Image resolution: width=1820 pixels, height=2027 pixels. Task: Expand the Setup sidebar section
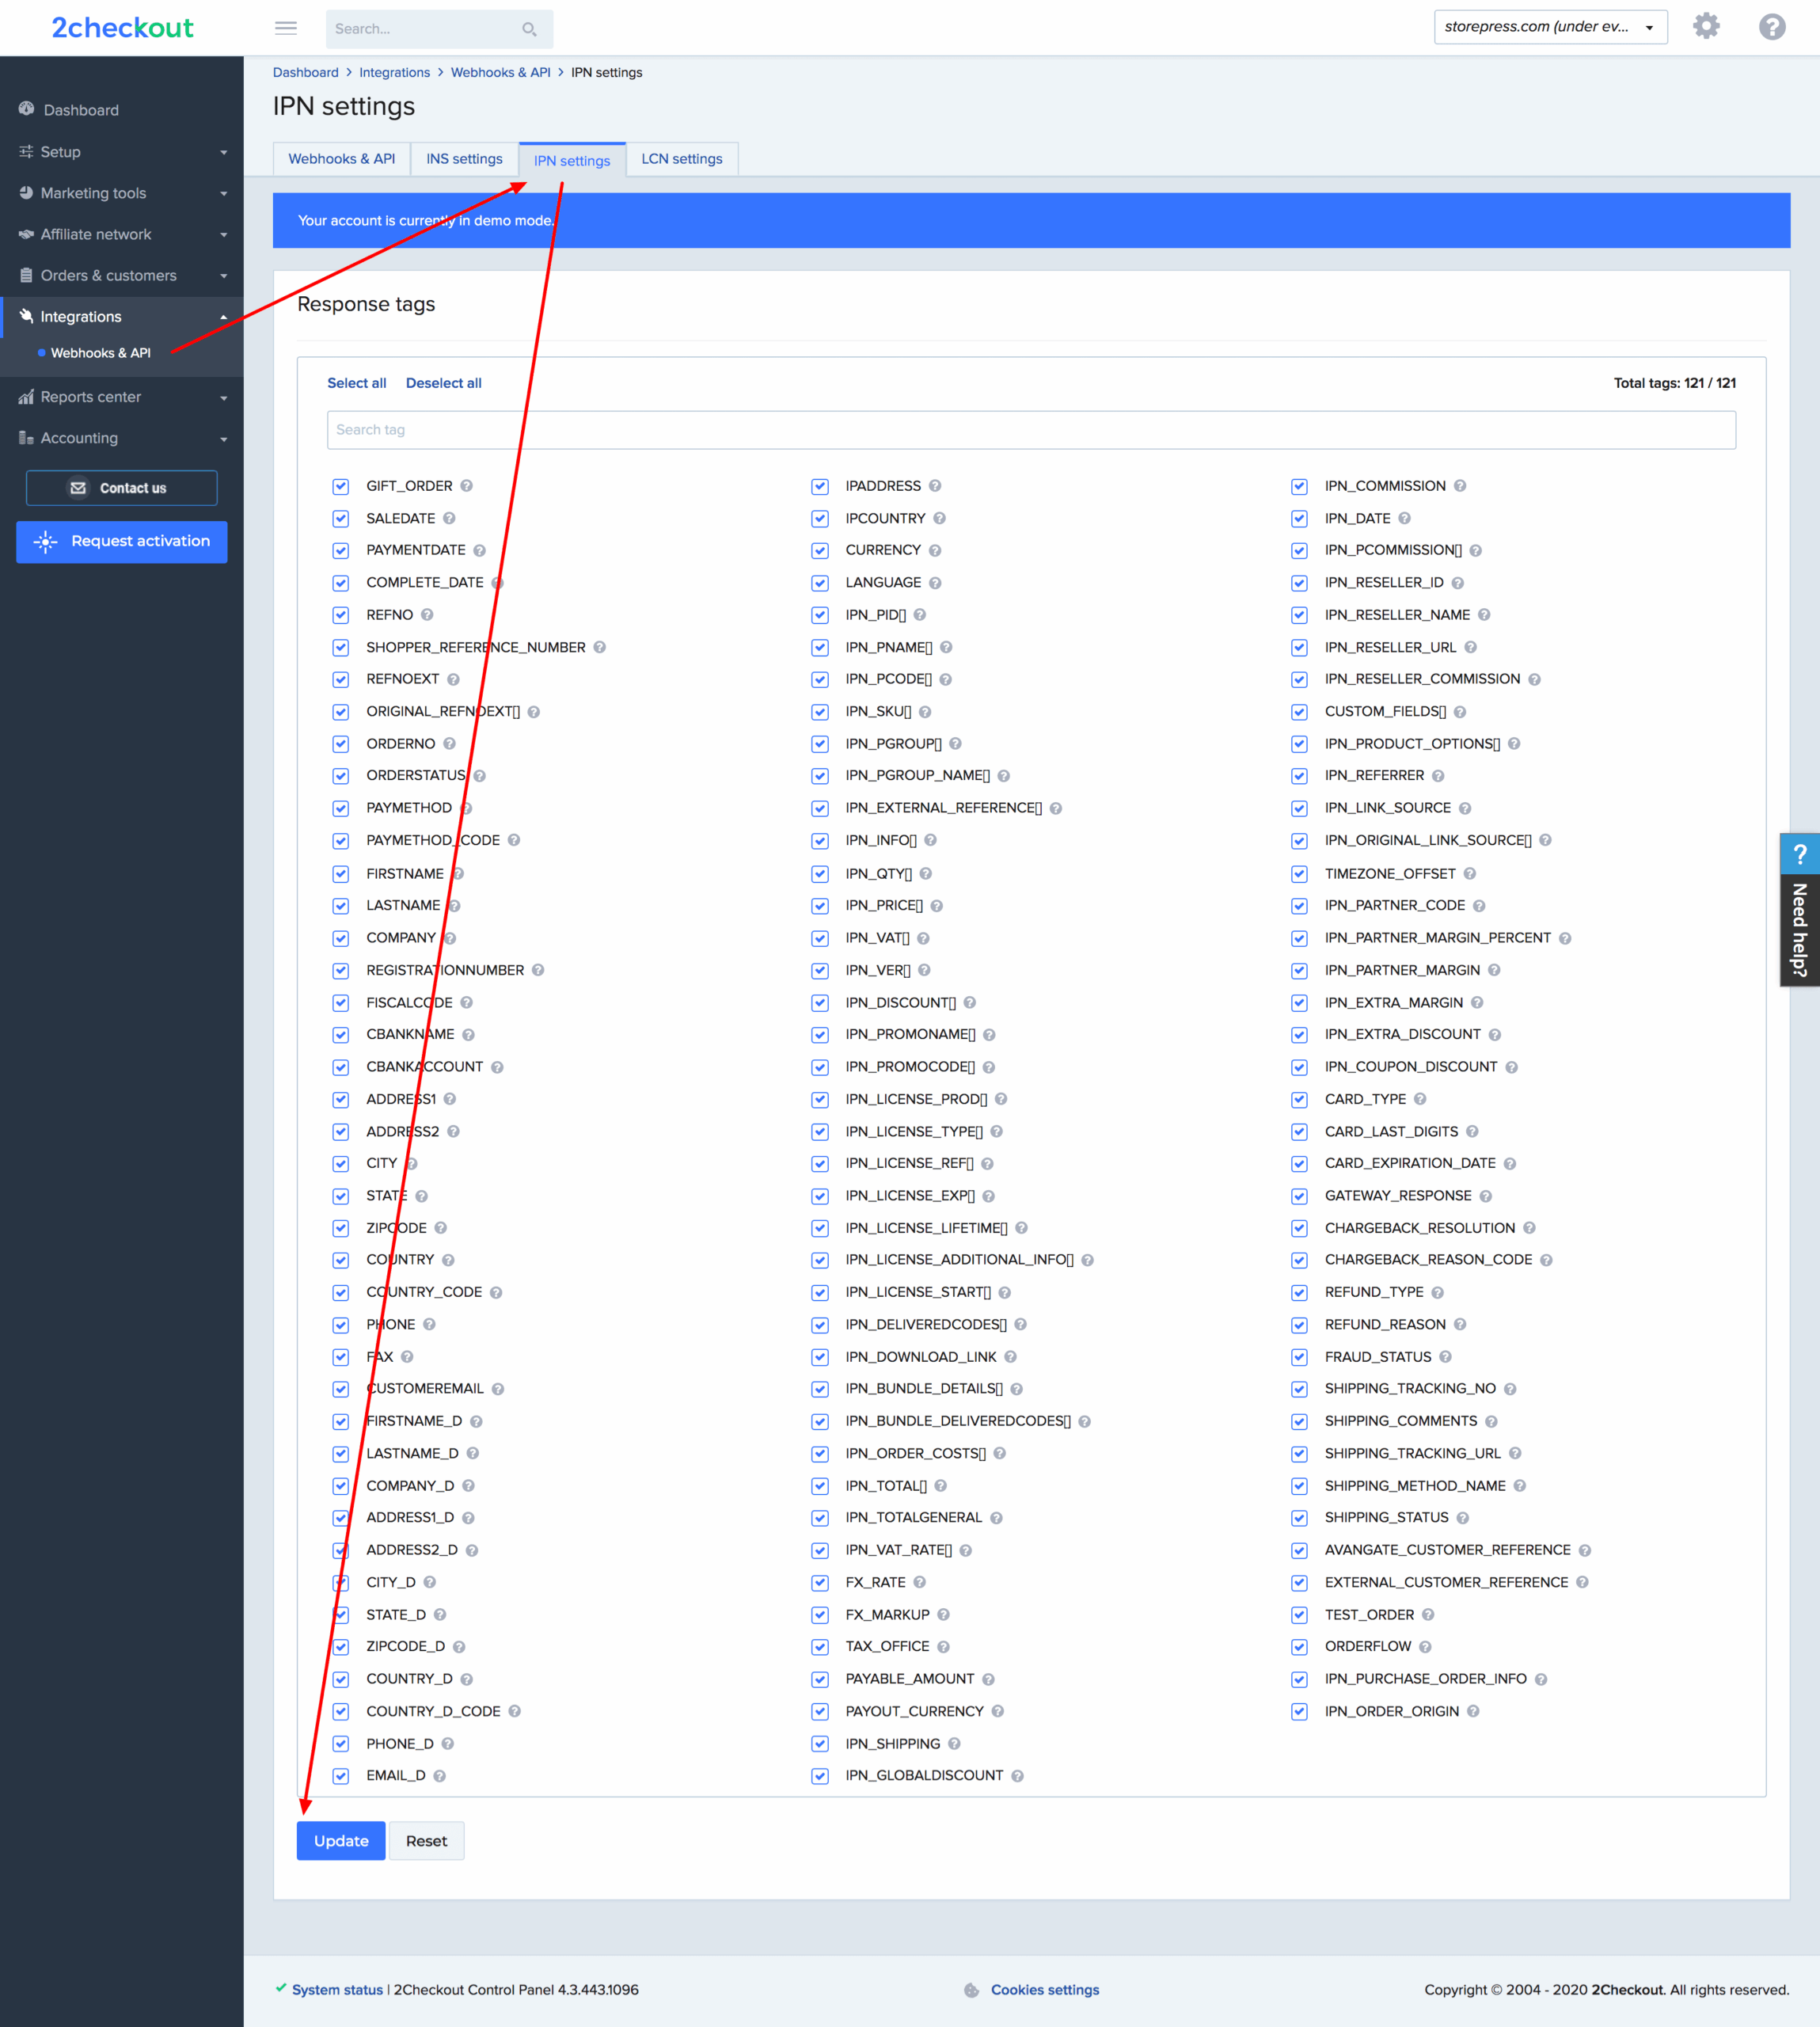tap(223, 152)
